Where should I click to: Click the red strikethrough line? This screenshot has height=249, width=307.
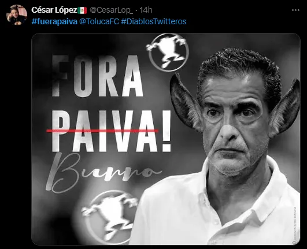coord(102,131)
